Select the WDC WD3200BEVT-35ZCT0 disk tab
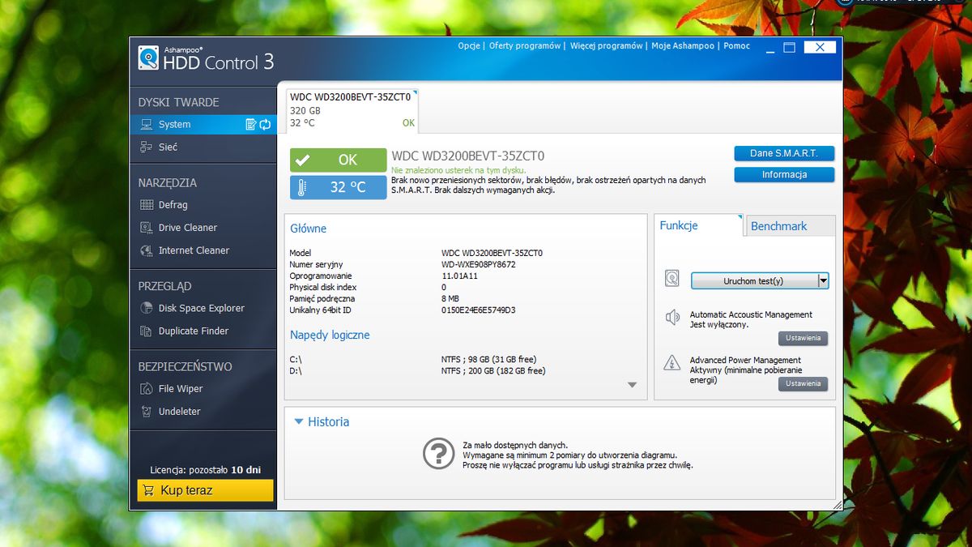The height and width of the screenshot is (547, 972). pyautogui.click(x=352, y=110)
